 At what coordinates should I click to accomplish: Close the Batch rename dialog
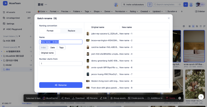pos(169,18)
